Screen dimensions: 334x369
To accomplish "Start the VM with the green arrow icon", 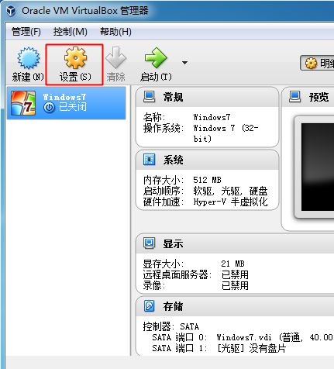I will pyautogui.click(x=156, y=57).
